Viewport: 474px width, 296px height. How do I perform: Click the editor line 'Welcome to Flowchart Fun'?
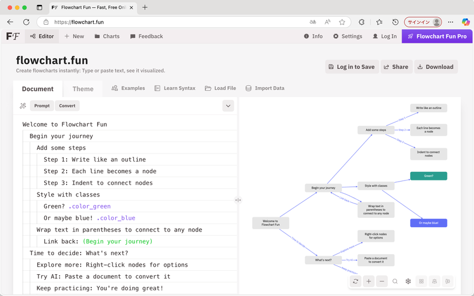click(65, 124)
